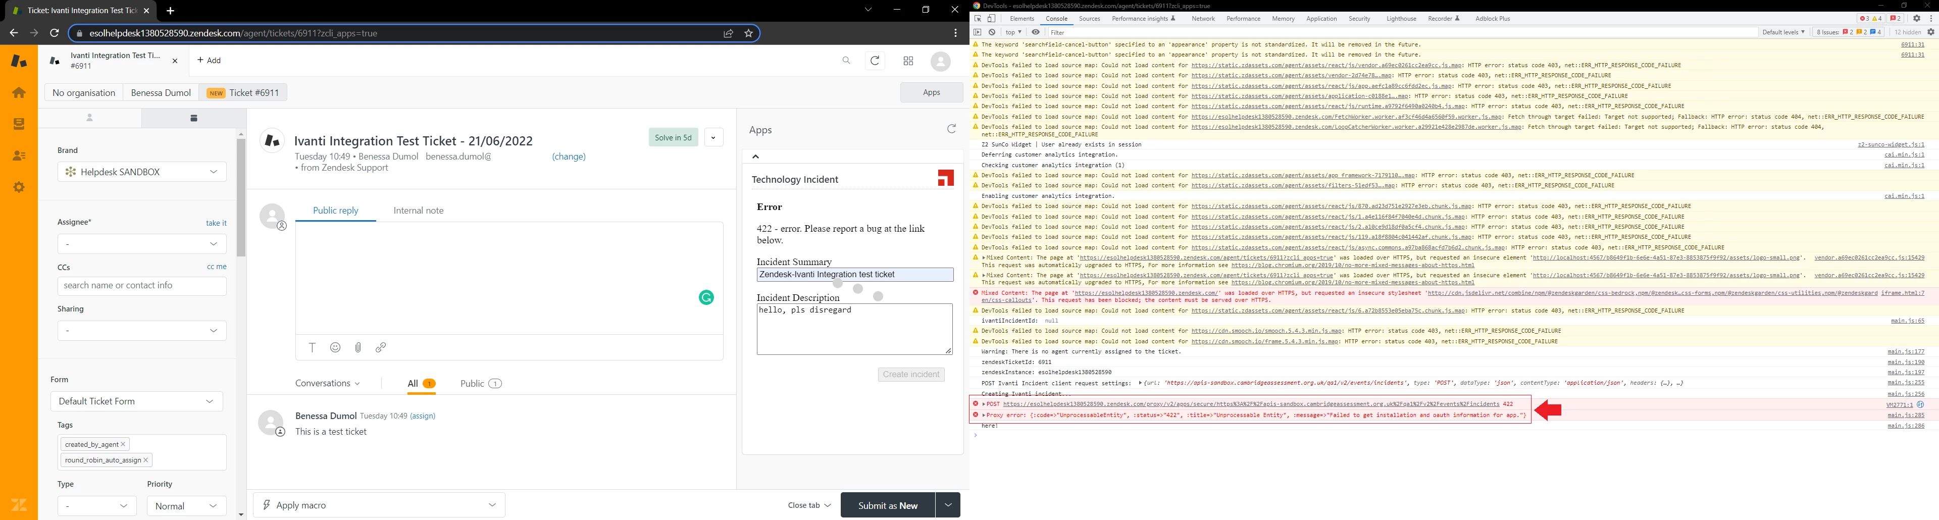The width and height of the screenshot is (1939, 520).
Task: Reload the page in Chrome
Action: click(x=54, y=33)
